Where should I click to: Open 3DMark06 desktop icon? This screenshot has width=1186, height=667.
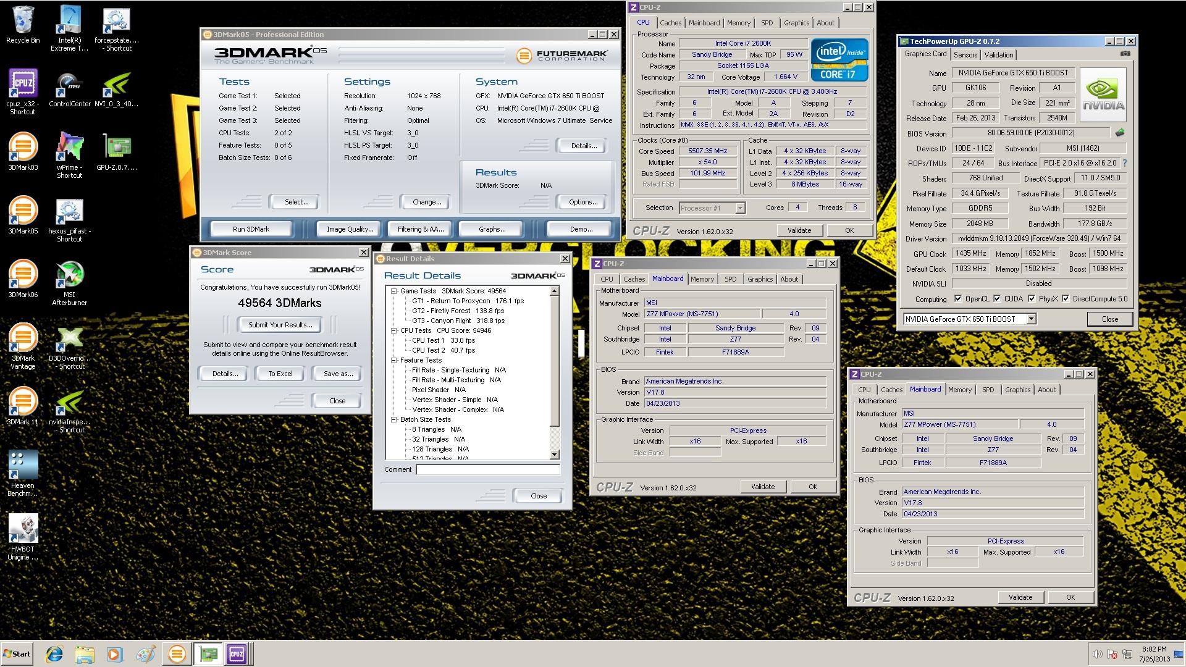pos(23,279)
